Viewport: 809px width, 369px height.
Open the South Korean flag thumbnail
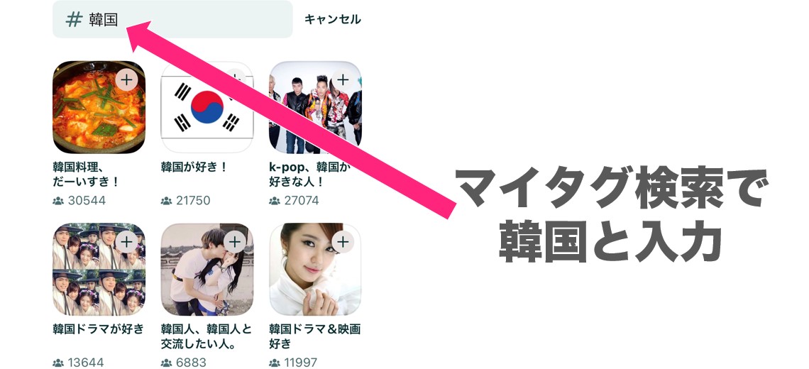[x=207, y=107]
